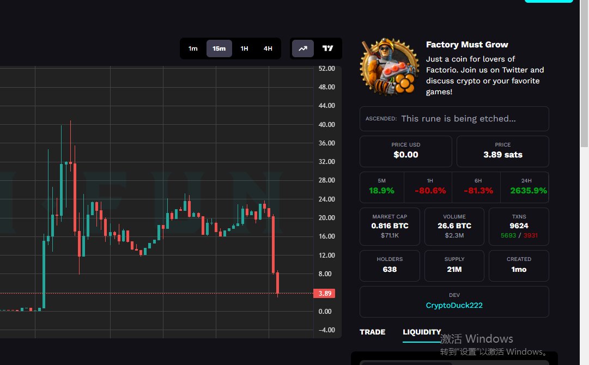589x365 pixels.
Task: Open developer CryptoDuck222 profile link
Action: pos(454,305)
